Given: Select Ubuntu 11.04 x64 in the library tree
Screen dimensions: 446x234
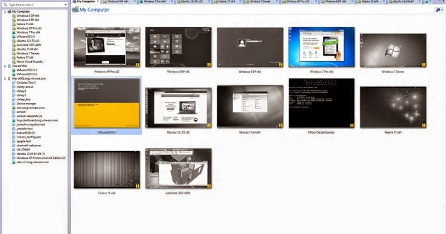Looking at the screenshot, I should click(27, 49).
